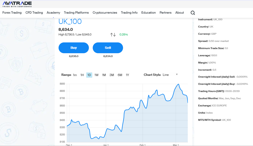The width and height of the screenshot is (253, 146).
Task: Click the current price 8,634.0
Action: tap(66, 29)
